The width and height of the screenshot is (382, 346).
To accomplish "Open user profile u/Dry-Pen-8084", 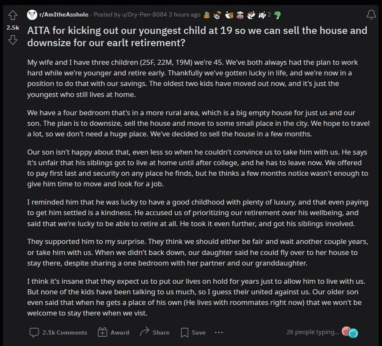I will 145,15.
